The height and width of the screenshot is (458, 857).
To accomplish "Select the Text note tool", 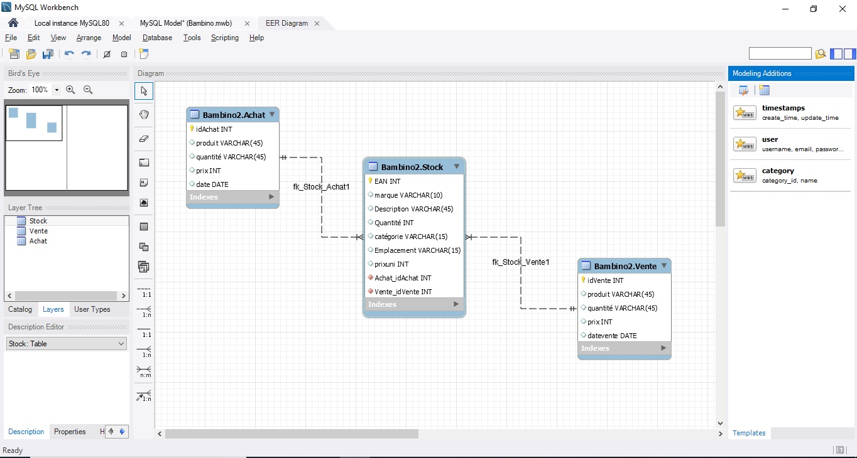I will click(x=144, y=183).
